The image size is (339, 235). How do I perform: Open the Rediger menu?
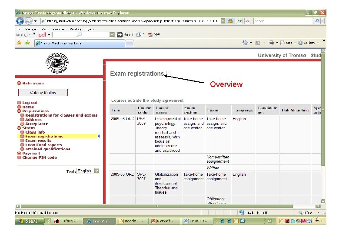[x=31, y=29]
